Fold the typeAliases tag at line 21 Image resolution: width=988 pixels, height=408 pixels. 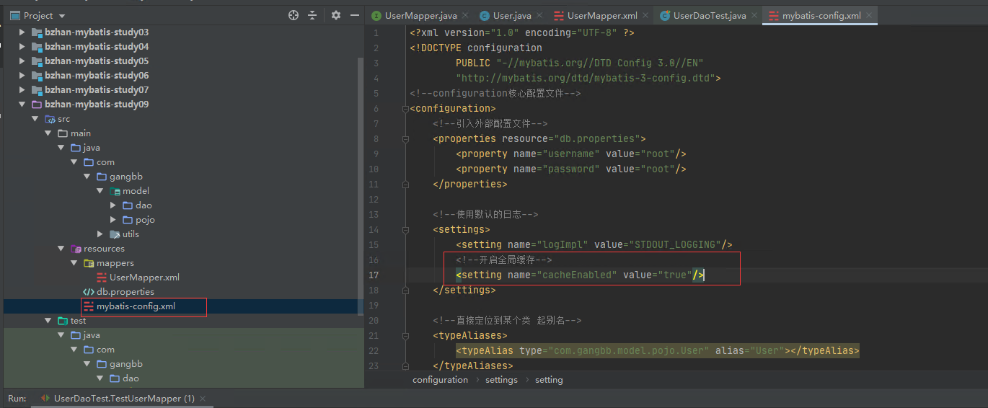pos(405,336)
